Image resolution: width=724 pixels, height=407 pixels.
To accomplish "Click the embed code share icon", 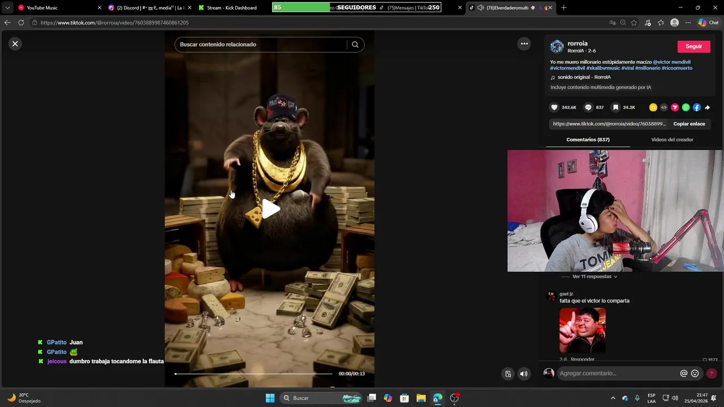I will click(x=664, y=107).
